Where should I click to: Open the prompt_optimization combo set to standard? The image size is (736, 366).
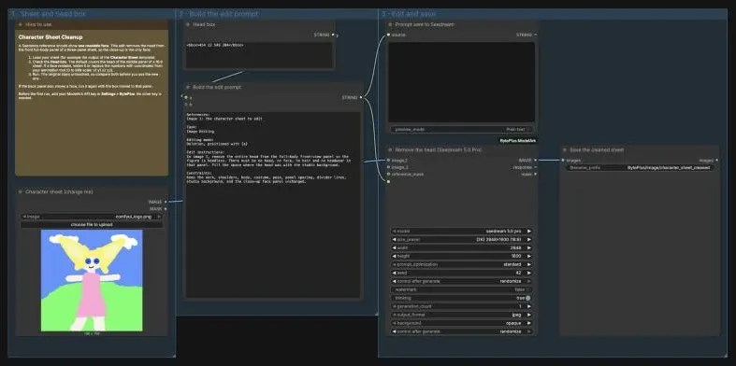point(461,264)
